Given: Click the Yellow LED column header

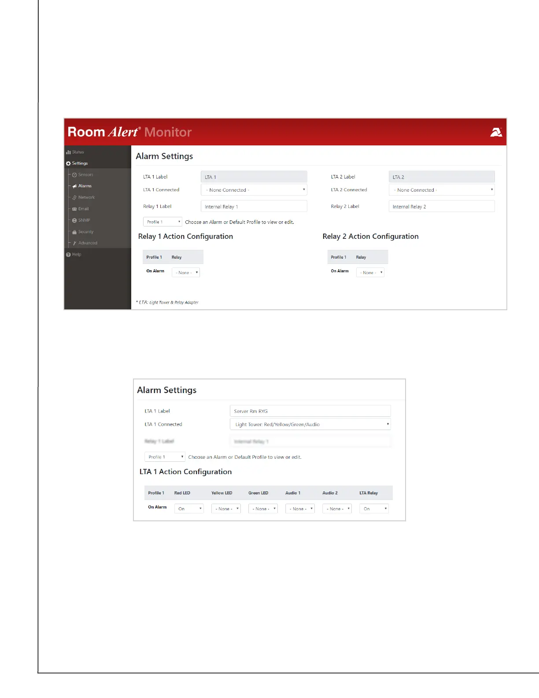Looking at the screenshot, I should point(222,493).
